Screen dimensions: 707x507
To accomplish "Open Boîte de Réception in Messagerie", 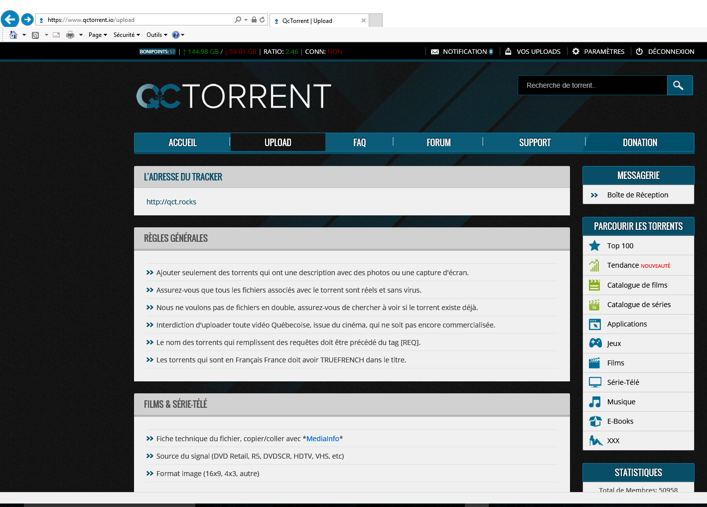I will [638, 195].
